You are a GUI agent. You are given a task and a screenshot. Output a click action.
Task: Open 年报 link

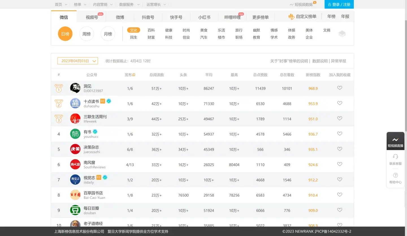[345, 17]
